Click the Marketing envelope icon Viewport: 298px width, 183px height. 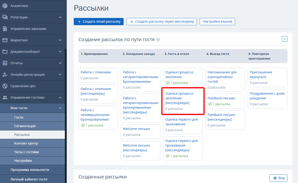pos(5,40)
